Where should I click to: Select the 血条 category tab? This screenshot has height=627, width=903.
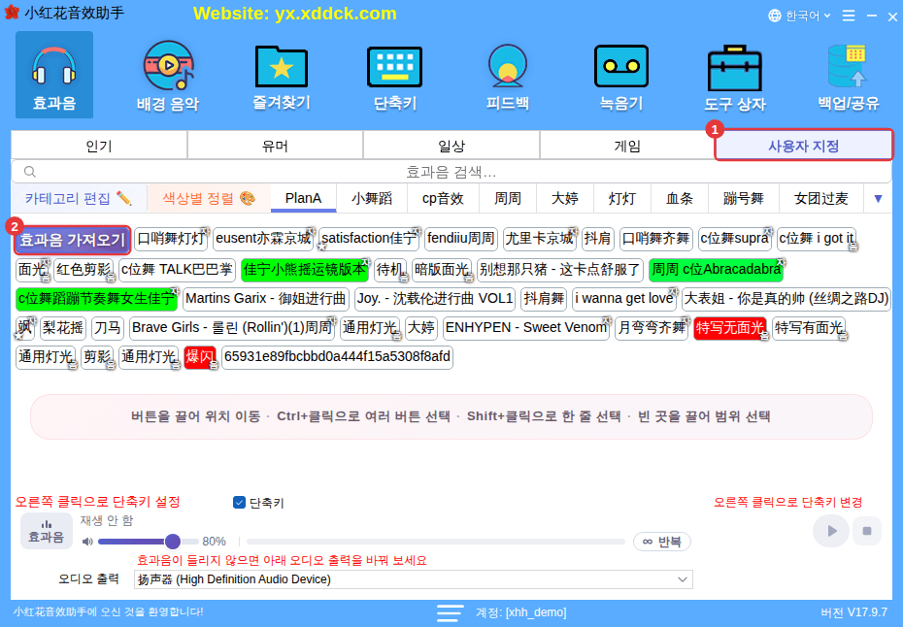[679, 199]
